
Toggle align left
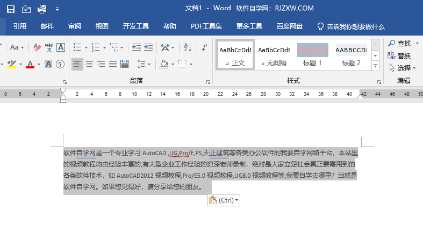[77, 64]
